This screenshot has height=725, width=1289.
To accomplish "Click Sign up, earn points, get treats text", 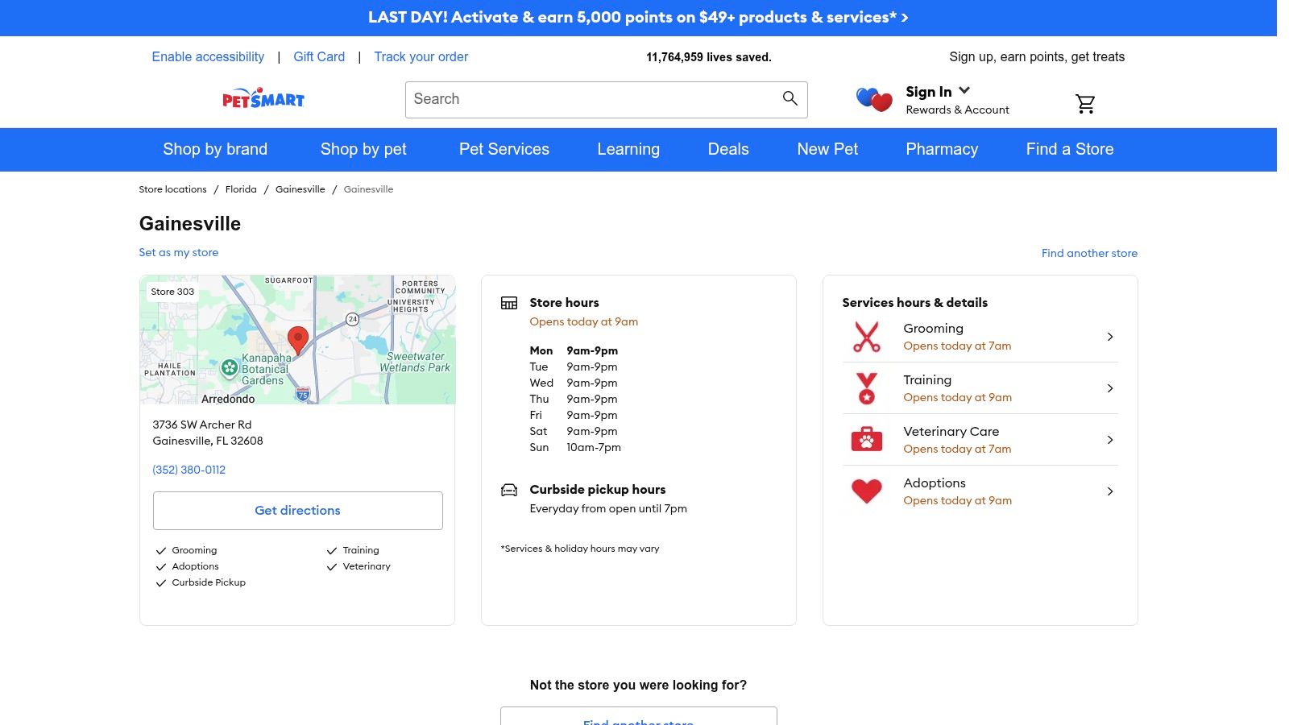I will [1037, 56].
